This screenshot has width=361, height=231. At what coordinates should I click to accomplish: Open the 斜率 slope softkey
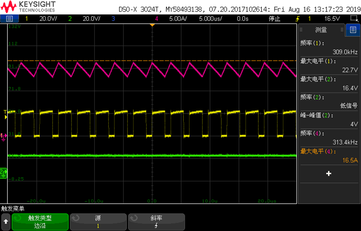pyautogui.click(x=156, y=222)
